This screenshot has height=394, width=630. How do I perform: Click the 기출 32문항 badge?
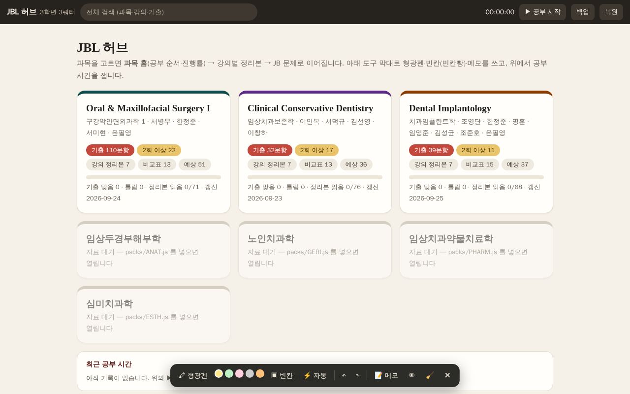click(270, 150)
